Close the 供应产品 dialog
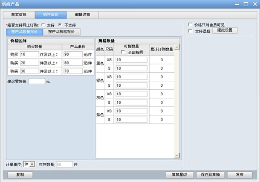The height and width of the screenshot is (182, 260). pyautogui.click(x=254, y=3)
